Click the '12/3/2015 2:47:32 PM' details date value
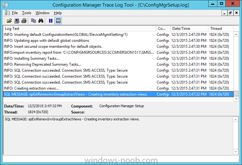The image size is (242, 165). [x=45, y=106]
